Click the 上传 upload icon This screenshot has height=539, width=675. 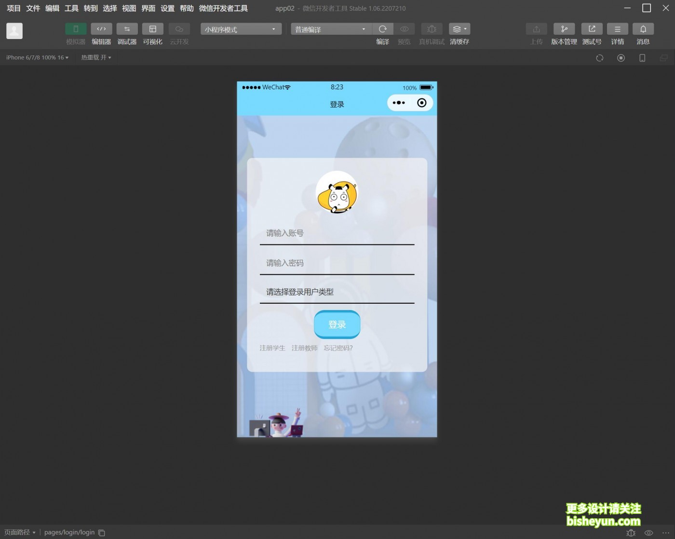pos(536,29)
